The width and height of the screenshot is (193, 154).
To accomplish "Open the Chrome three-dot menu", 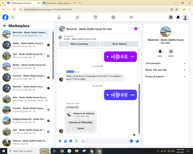I will (x=190, y=10).
